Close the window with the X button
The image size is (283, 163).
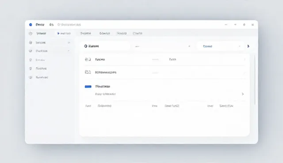coord(252,24)
